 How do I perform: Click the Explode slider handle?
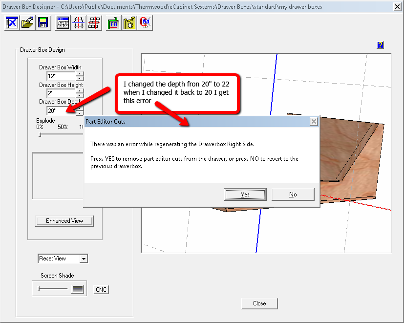pos(40,135)
